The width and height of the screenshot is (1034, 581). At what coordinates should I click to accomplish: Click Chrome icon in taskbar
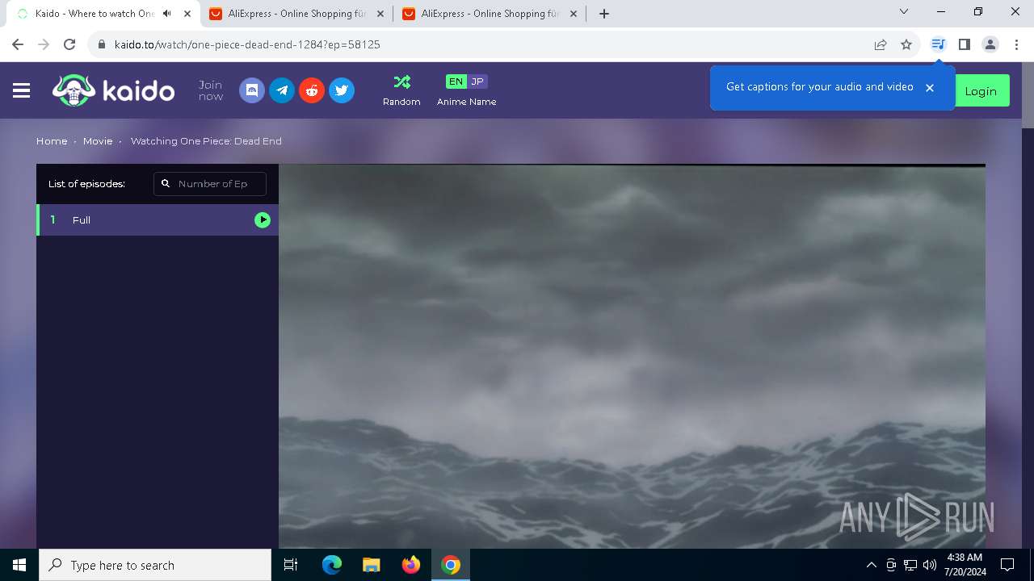click(x=451, y=565)
